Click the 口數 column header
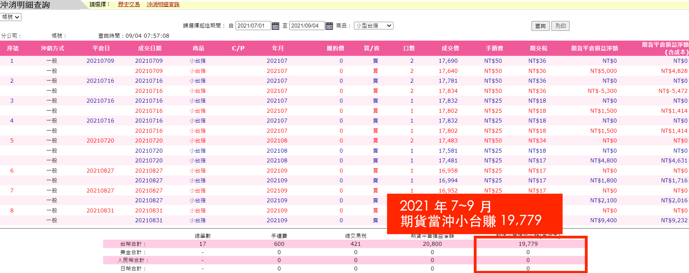 click(x=409, y=48)
